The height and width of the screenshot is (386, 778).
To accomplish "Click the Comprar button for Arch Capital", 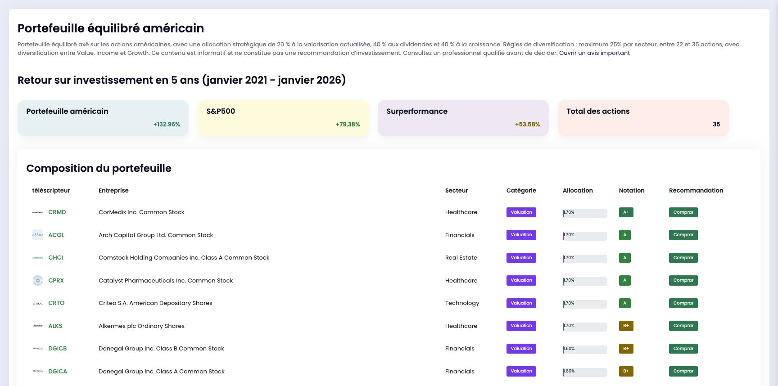I will (683, 235).
